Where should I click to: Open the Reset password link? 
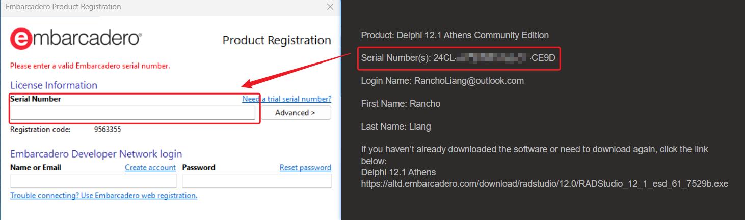click(305, 168)
